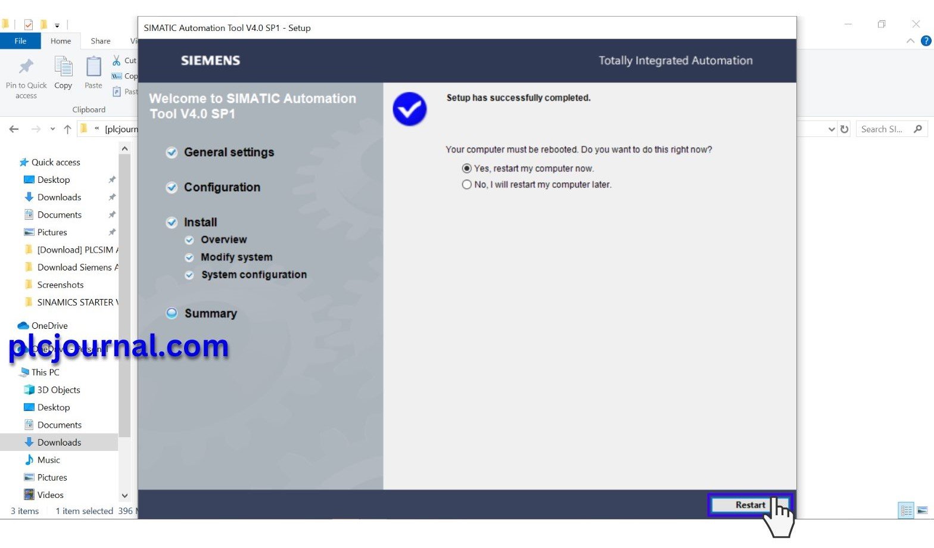Go back in File Explorer
Image resolution: width=934 pixels, height=548 pixels.
pyautogui.click(x=14, y=129)
